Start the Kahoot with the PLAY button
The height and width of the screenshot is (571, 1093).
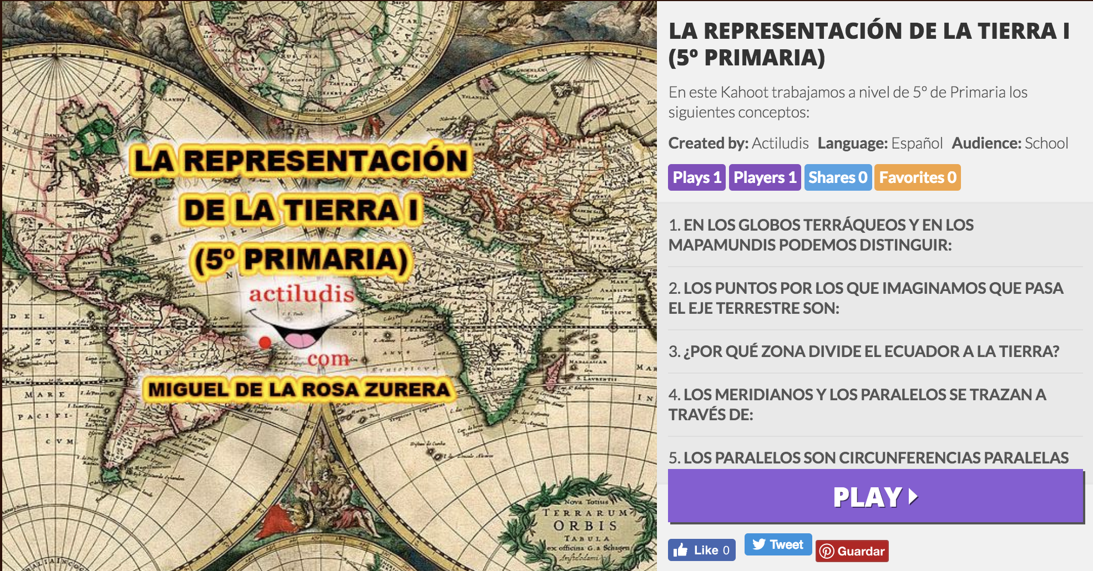point(875,496)
